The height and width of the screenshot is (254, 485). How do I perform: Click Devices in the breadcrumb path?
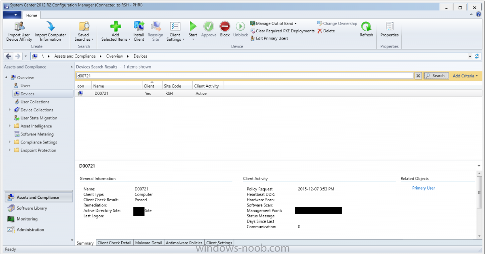click(141, 56)
